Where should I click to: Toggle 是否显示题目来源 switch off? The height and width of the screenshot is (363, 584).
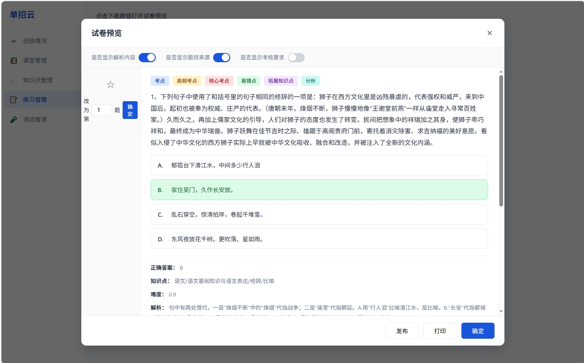pyautogui.click(x=222, y=57)
